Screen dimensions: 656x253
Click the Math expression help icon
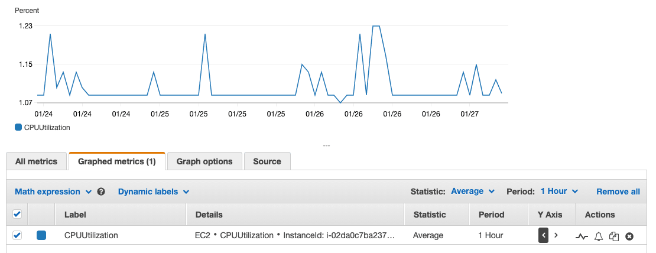tap(101, 192)
